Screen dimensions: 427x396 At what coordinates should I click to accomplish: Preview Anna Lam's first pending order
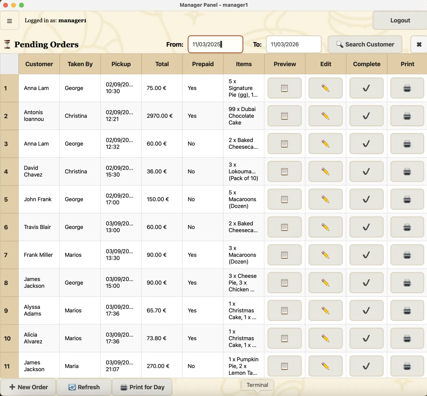coord(284,88)
